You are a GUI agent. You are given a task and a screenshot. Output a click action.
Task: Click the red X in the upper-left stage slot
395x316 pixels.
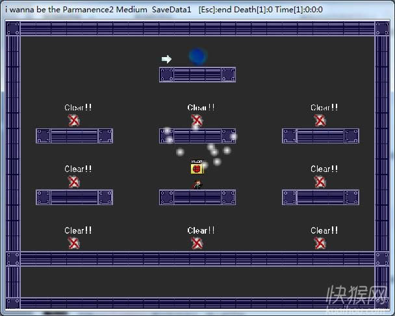click(x=74, y=120)
